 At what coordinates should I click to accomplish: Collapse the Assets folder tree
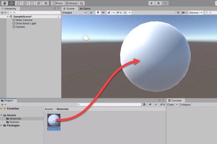coord(1,115)
